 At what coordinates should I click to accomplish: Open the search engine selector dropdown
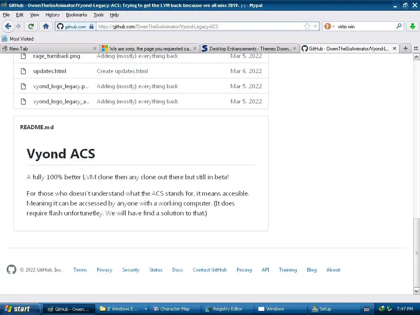coord(329,26)
